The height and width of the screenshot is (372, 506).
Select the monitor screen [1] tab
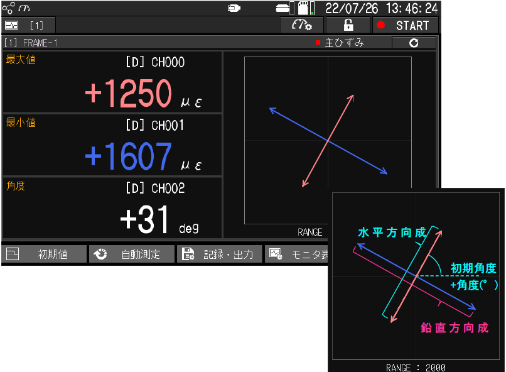point(28,25)
